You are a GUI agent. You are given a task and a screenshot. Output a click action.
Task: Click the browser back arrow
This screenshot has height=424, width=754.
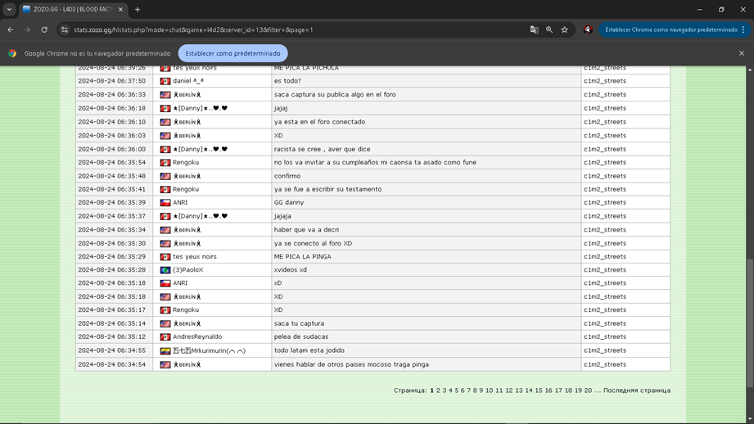click(11, 29)
